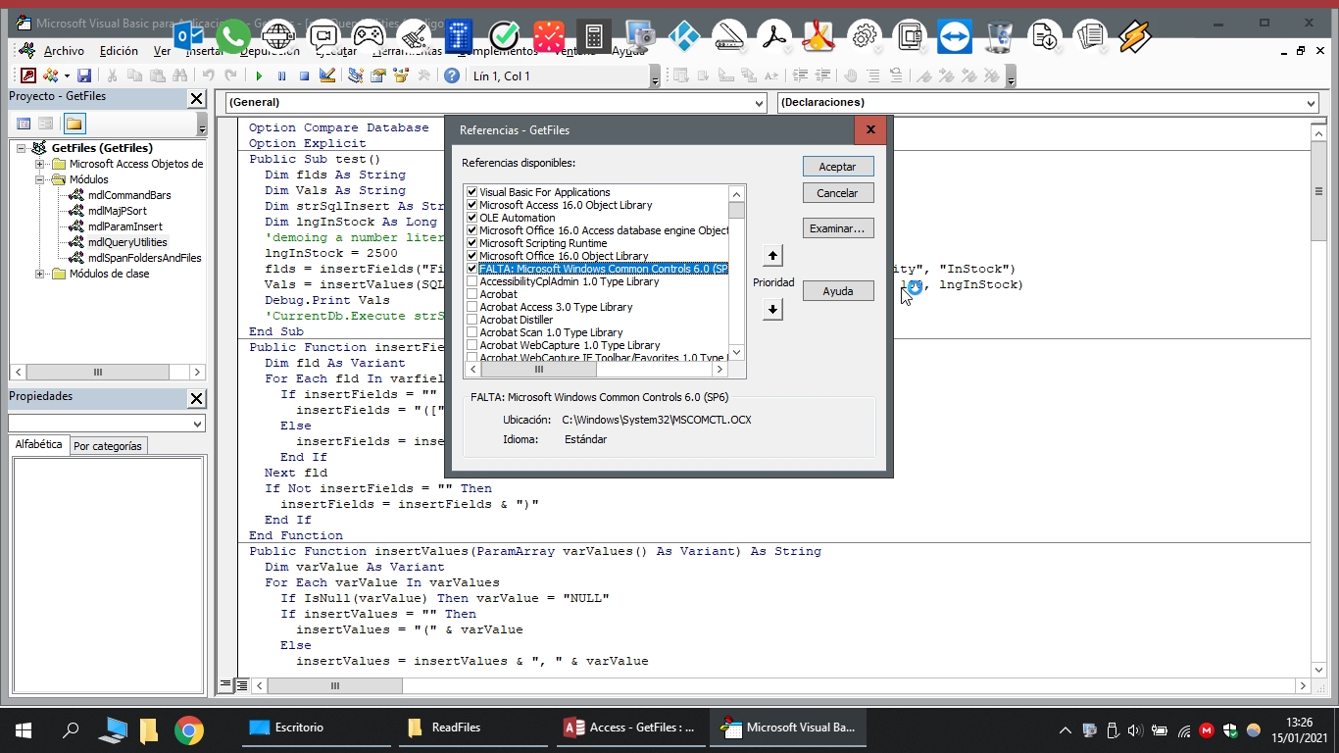Click Cancelar in the Referencias dialog

(x=838, y=193)
